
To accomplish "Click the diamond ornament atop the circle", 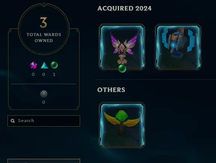I will [x=44, y=3].
